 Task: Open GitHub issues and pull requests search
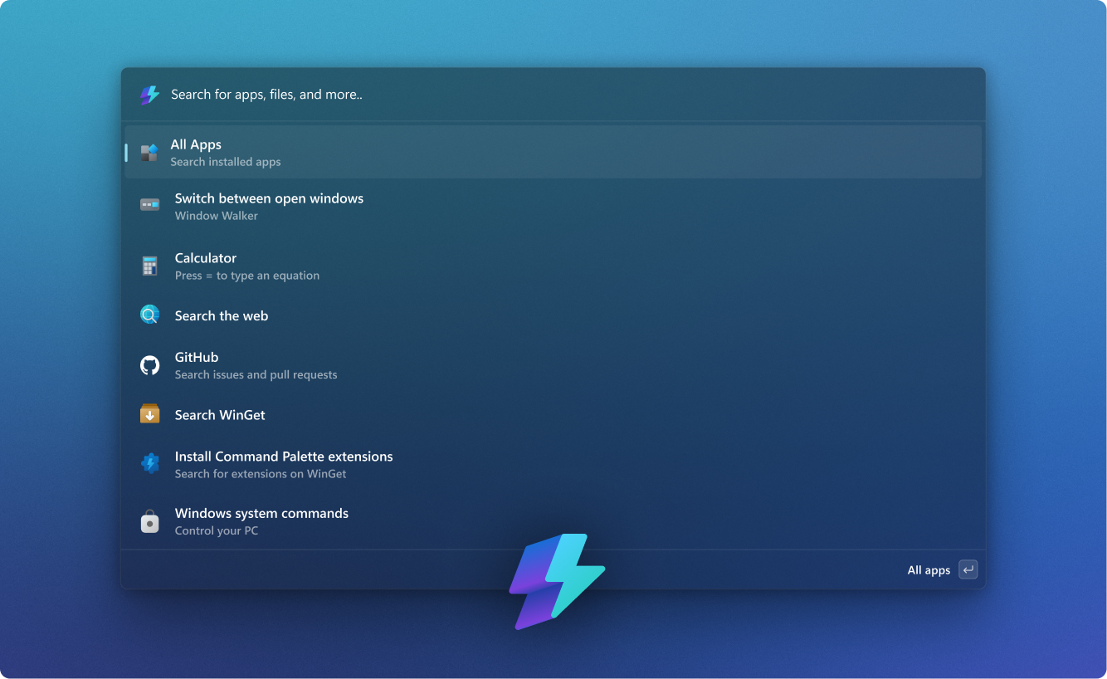pyautogui.click(x=256, y=364)
